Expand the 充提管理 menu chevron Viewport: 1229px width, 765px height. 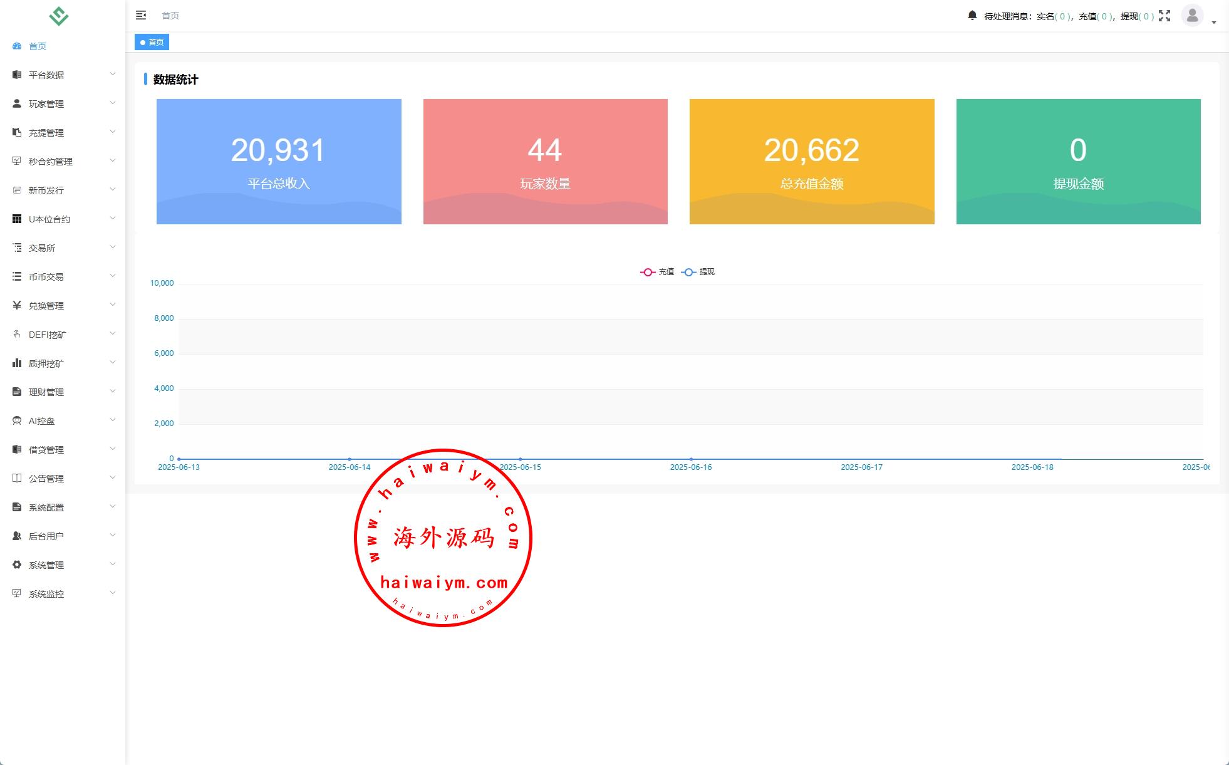113,132
